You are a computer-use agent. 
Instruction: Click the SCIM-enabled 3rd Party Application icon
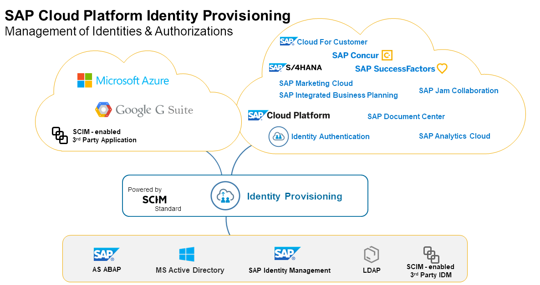(60, 135)
